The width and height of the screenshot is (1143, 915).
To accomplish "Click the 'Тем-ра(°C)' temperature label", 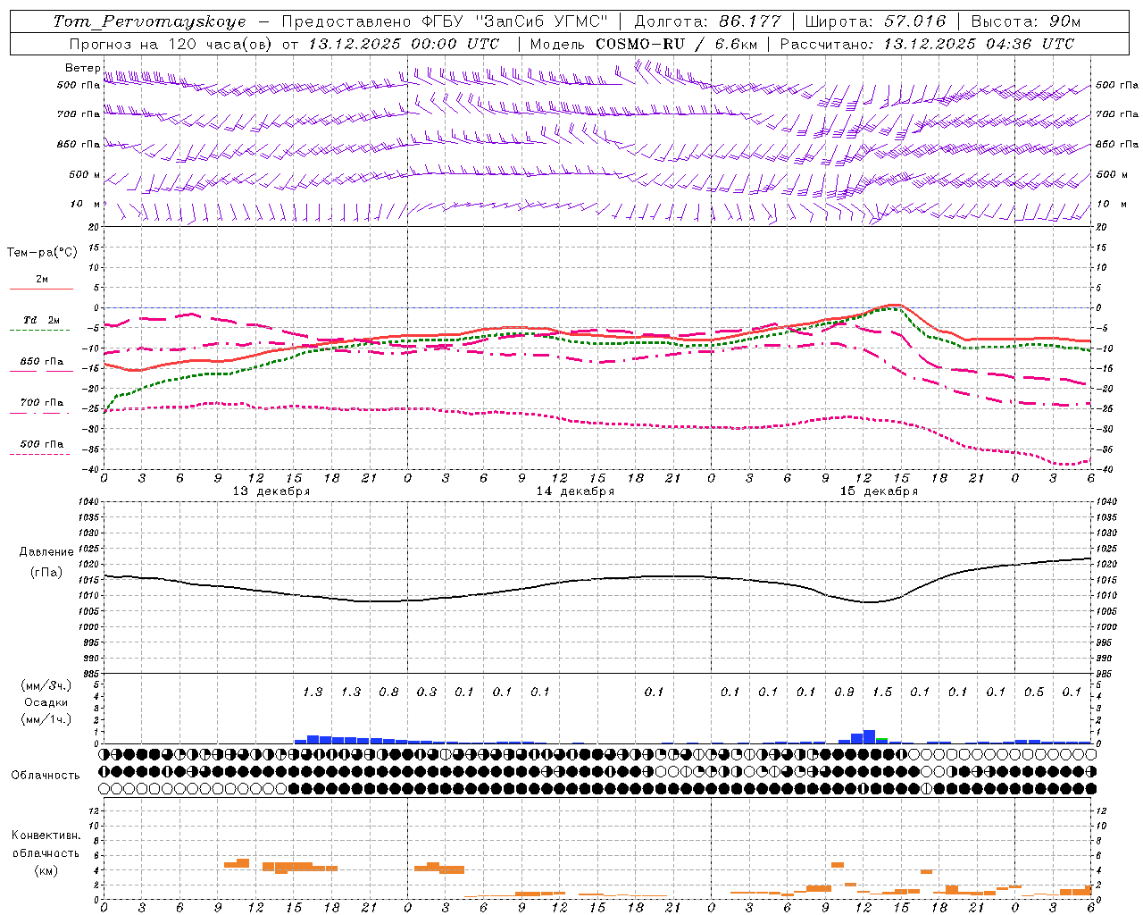I will click(42, 253).
